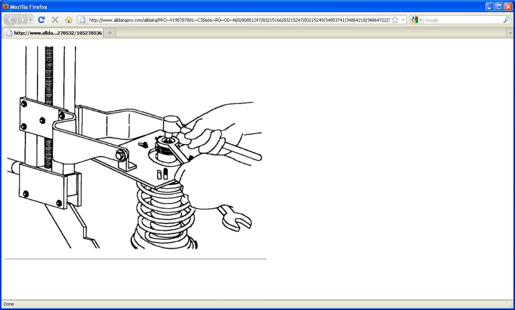Stop loading the page
The image size is (515, 310).
55,20
